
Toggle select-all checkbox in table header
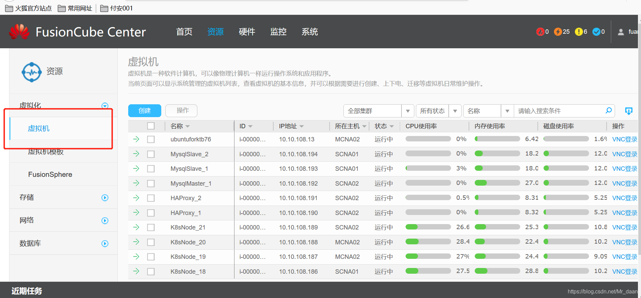pos(151,126)
